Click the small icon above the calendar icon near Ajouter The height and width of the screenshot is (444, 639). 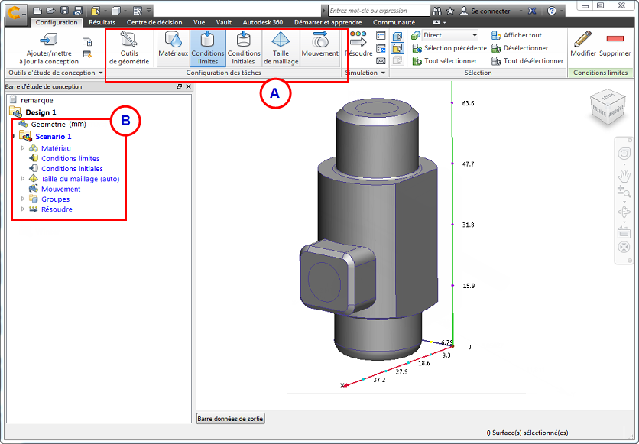coord(87,41)
